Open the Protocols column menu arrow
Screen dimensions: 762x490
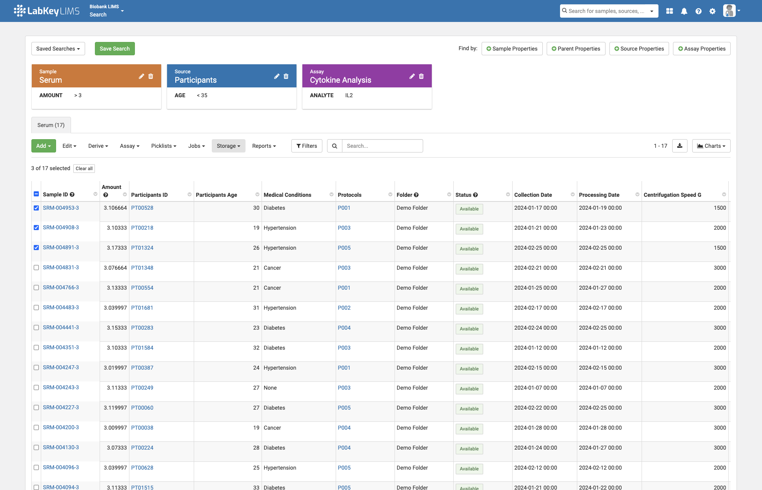[390, 194]
